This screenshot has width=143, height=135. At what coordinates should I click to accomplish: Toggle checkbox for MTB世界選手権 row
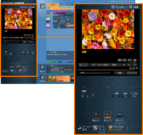(x=47, y=70)
